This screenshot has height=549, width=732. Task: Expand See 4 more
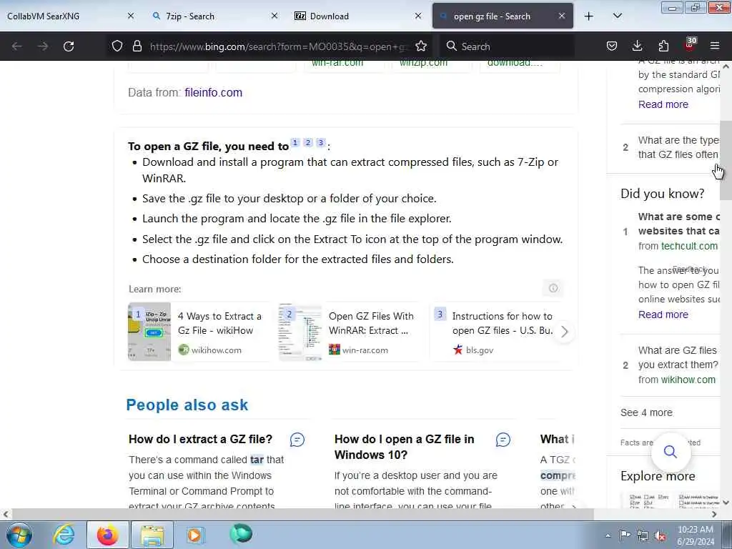tap(646, 412)
